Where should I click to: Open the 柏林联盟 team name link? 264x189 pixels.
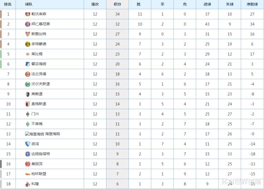39,174
